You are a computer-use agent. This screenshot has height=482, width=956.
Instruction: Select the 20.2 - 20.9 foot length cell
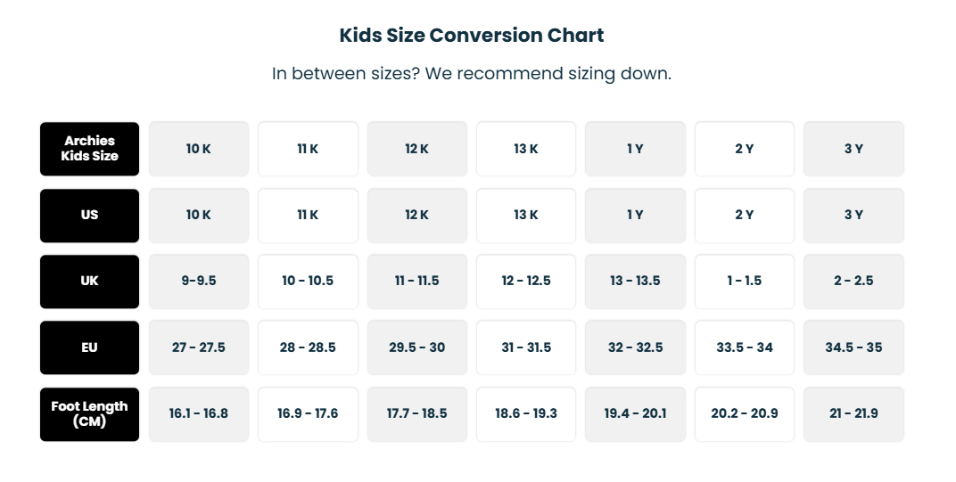[745, 413]
